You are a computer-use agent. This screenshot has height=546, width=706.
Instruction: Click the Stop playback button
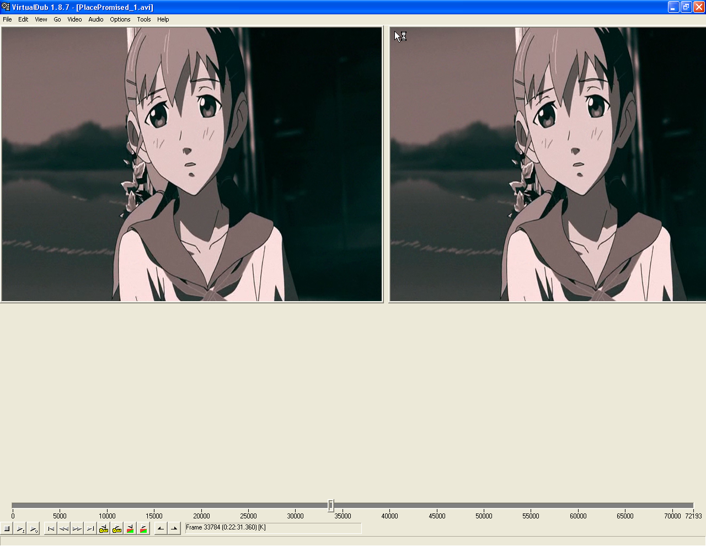7,528
